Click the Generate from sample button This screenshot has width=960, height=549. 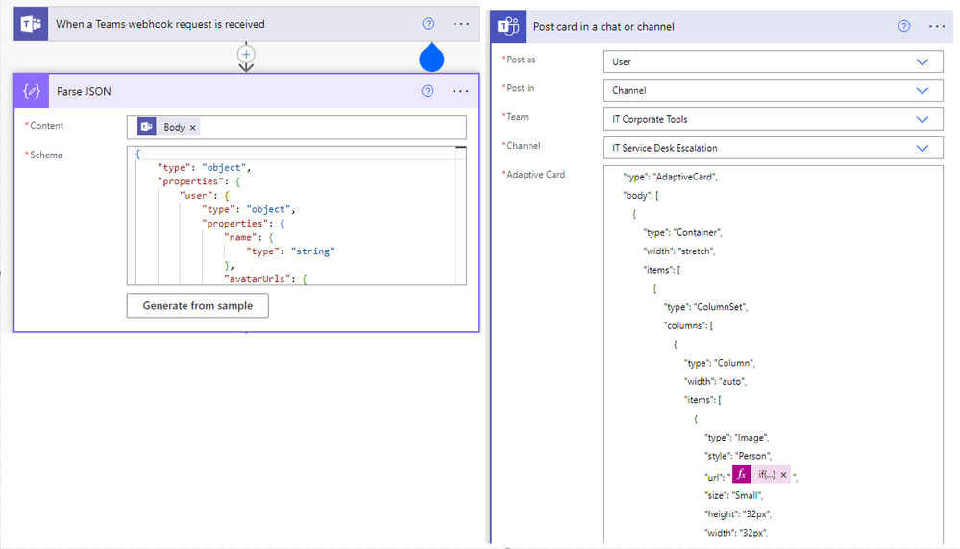click(198, 305)
